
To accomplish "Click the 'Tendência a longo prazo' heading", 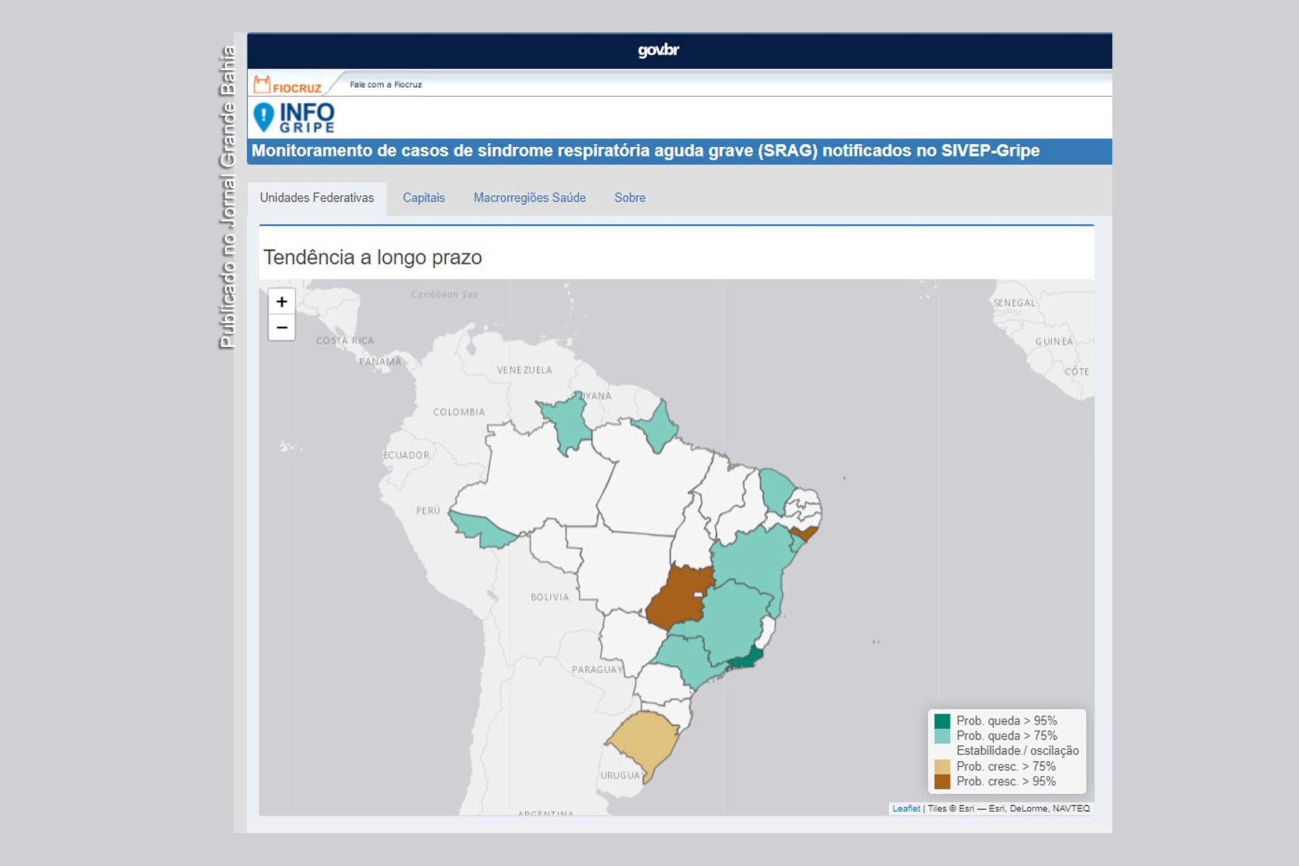I will point(372,258).
